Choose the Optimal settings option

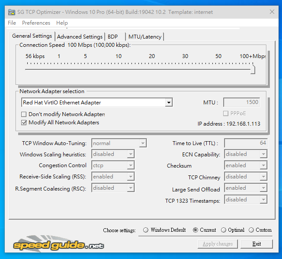click(x=224, y=230)
